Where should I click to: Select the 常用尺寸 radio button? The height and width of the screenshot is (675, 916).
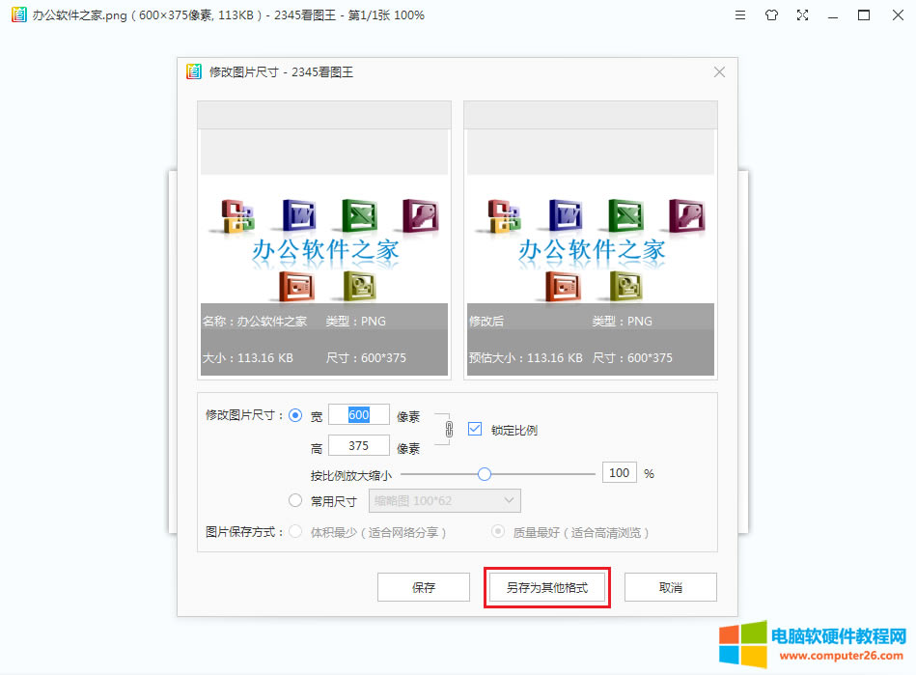click(x=297, y=500)
